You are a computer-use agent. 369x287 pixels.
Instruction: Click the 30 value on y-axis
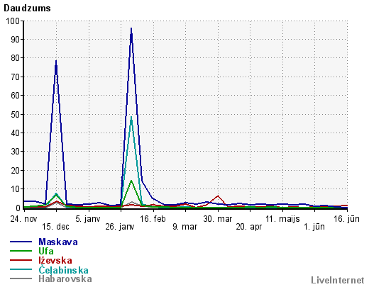pos(15,152)
